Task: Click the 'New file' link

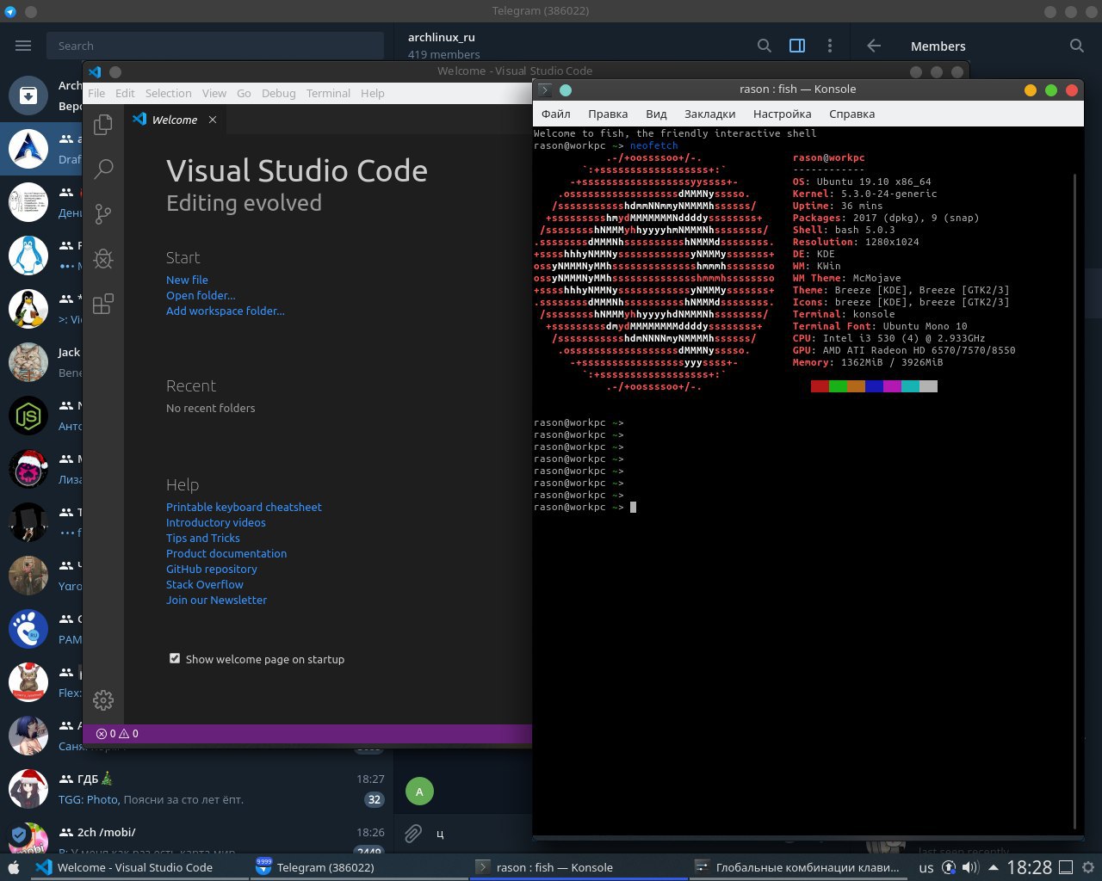Action: point(187,280)
